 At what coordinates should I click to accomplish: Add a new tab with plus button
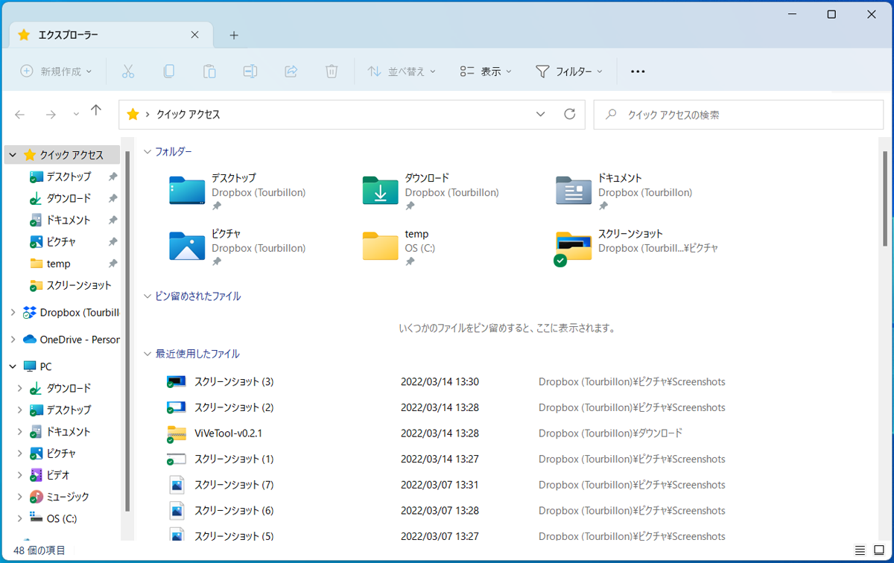coord(234,35)
